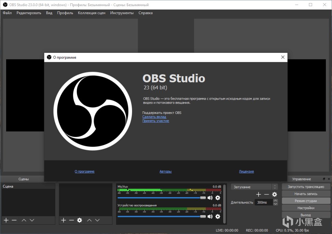332x234 pixels.
Task: Switch to the Авторы tab link
Action: [x=165, y=172]
